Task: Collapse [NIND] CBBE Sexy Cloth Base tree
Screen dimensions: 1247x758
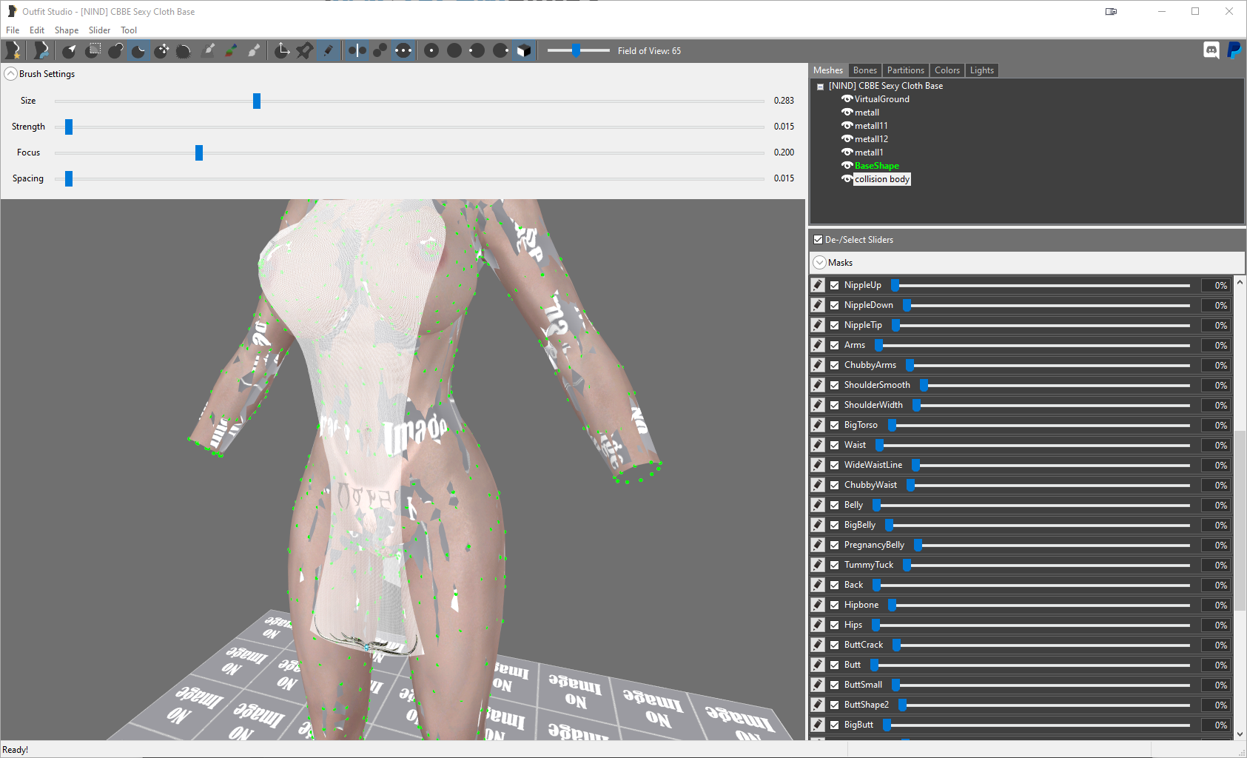Action: (x=820, y=87)
